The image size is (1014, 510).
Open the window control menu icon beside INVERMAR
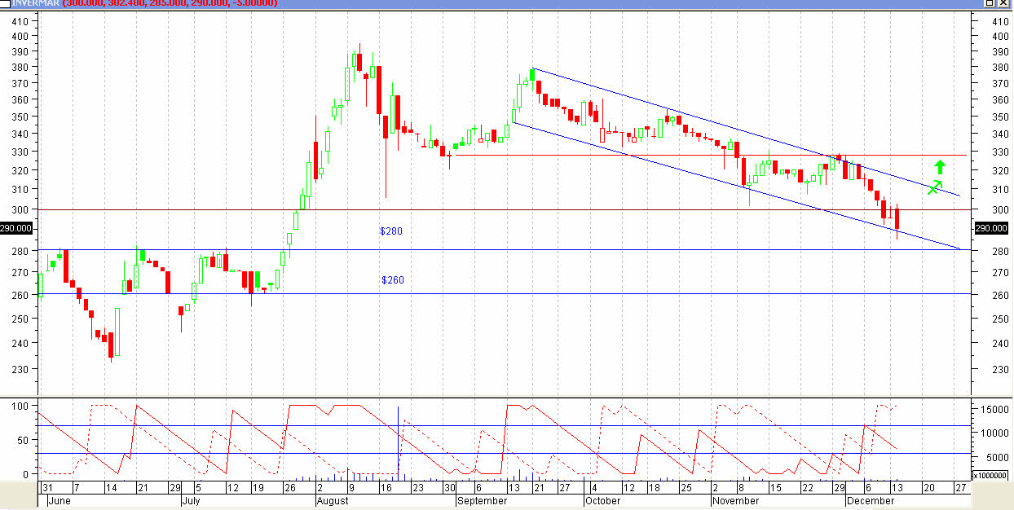point(4,3)
